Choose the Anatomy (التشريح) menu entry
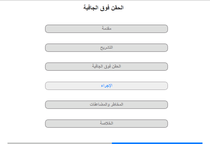The height and width of the screenshot is (144, 210). click(106, 48)
